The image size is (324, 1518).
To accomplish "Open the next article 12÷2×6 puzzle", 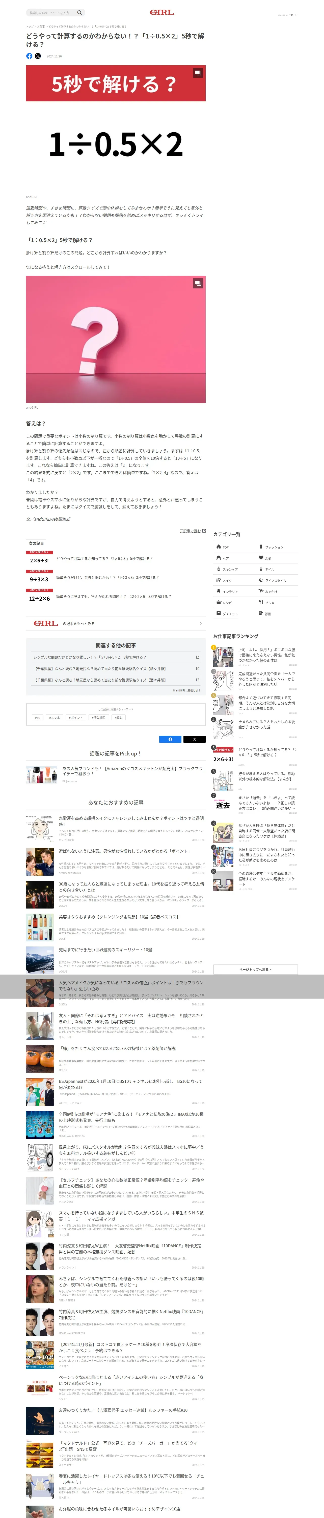I will (116, 596).
